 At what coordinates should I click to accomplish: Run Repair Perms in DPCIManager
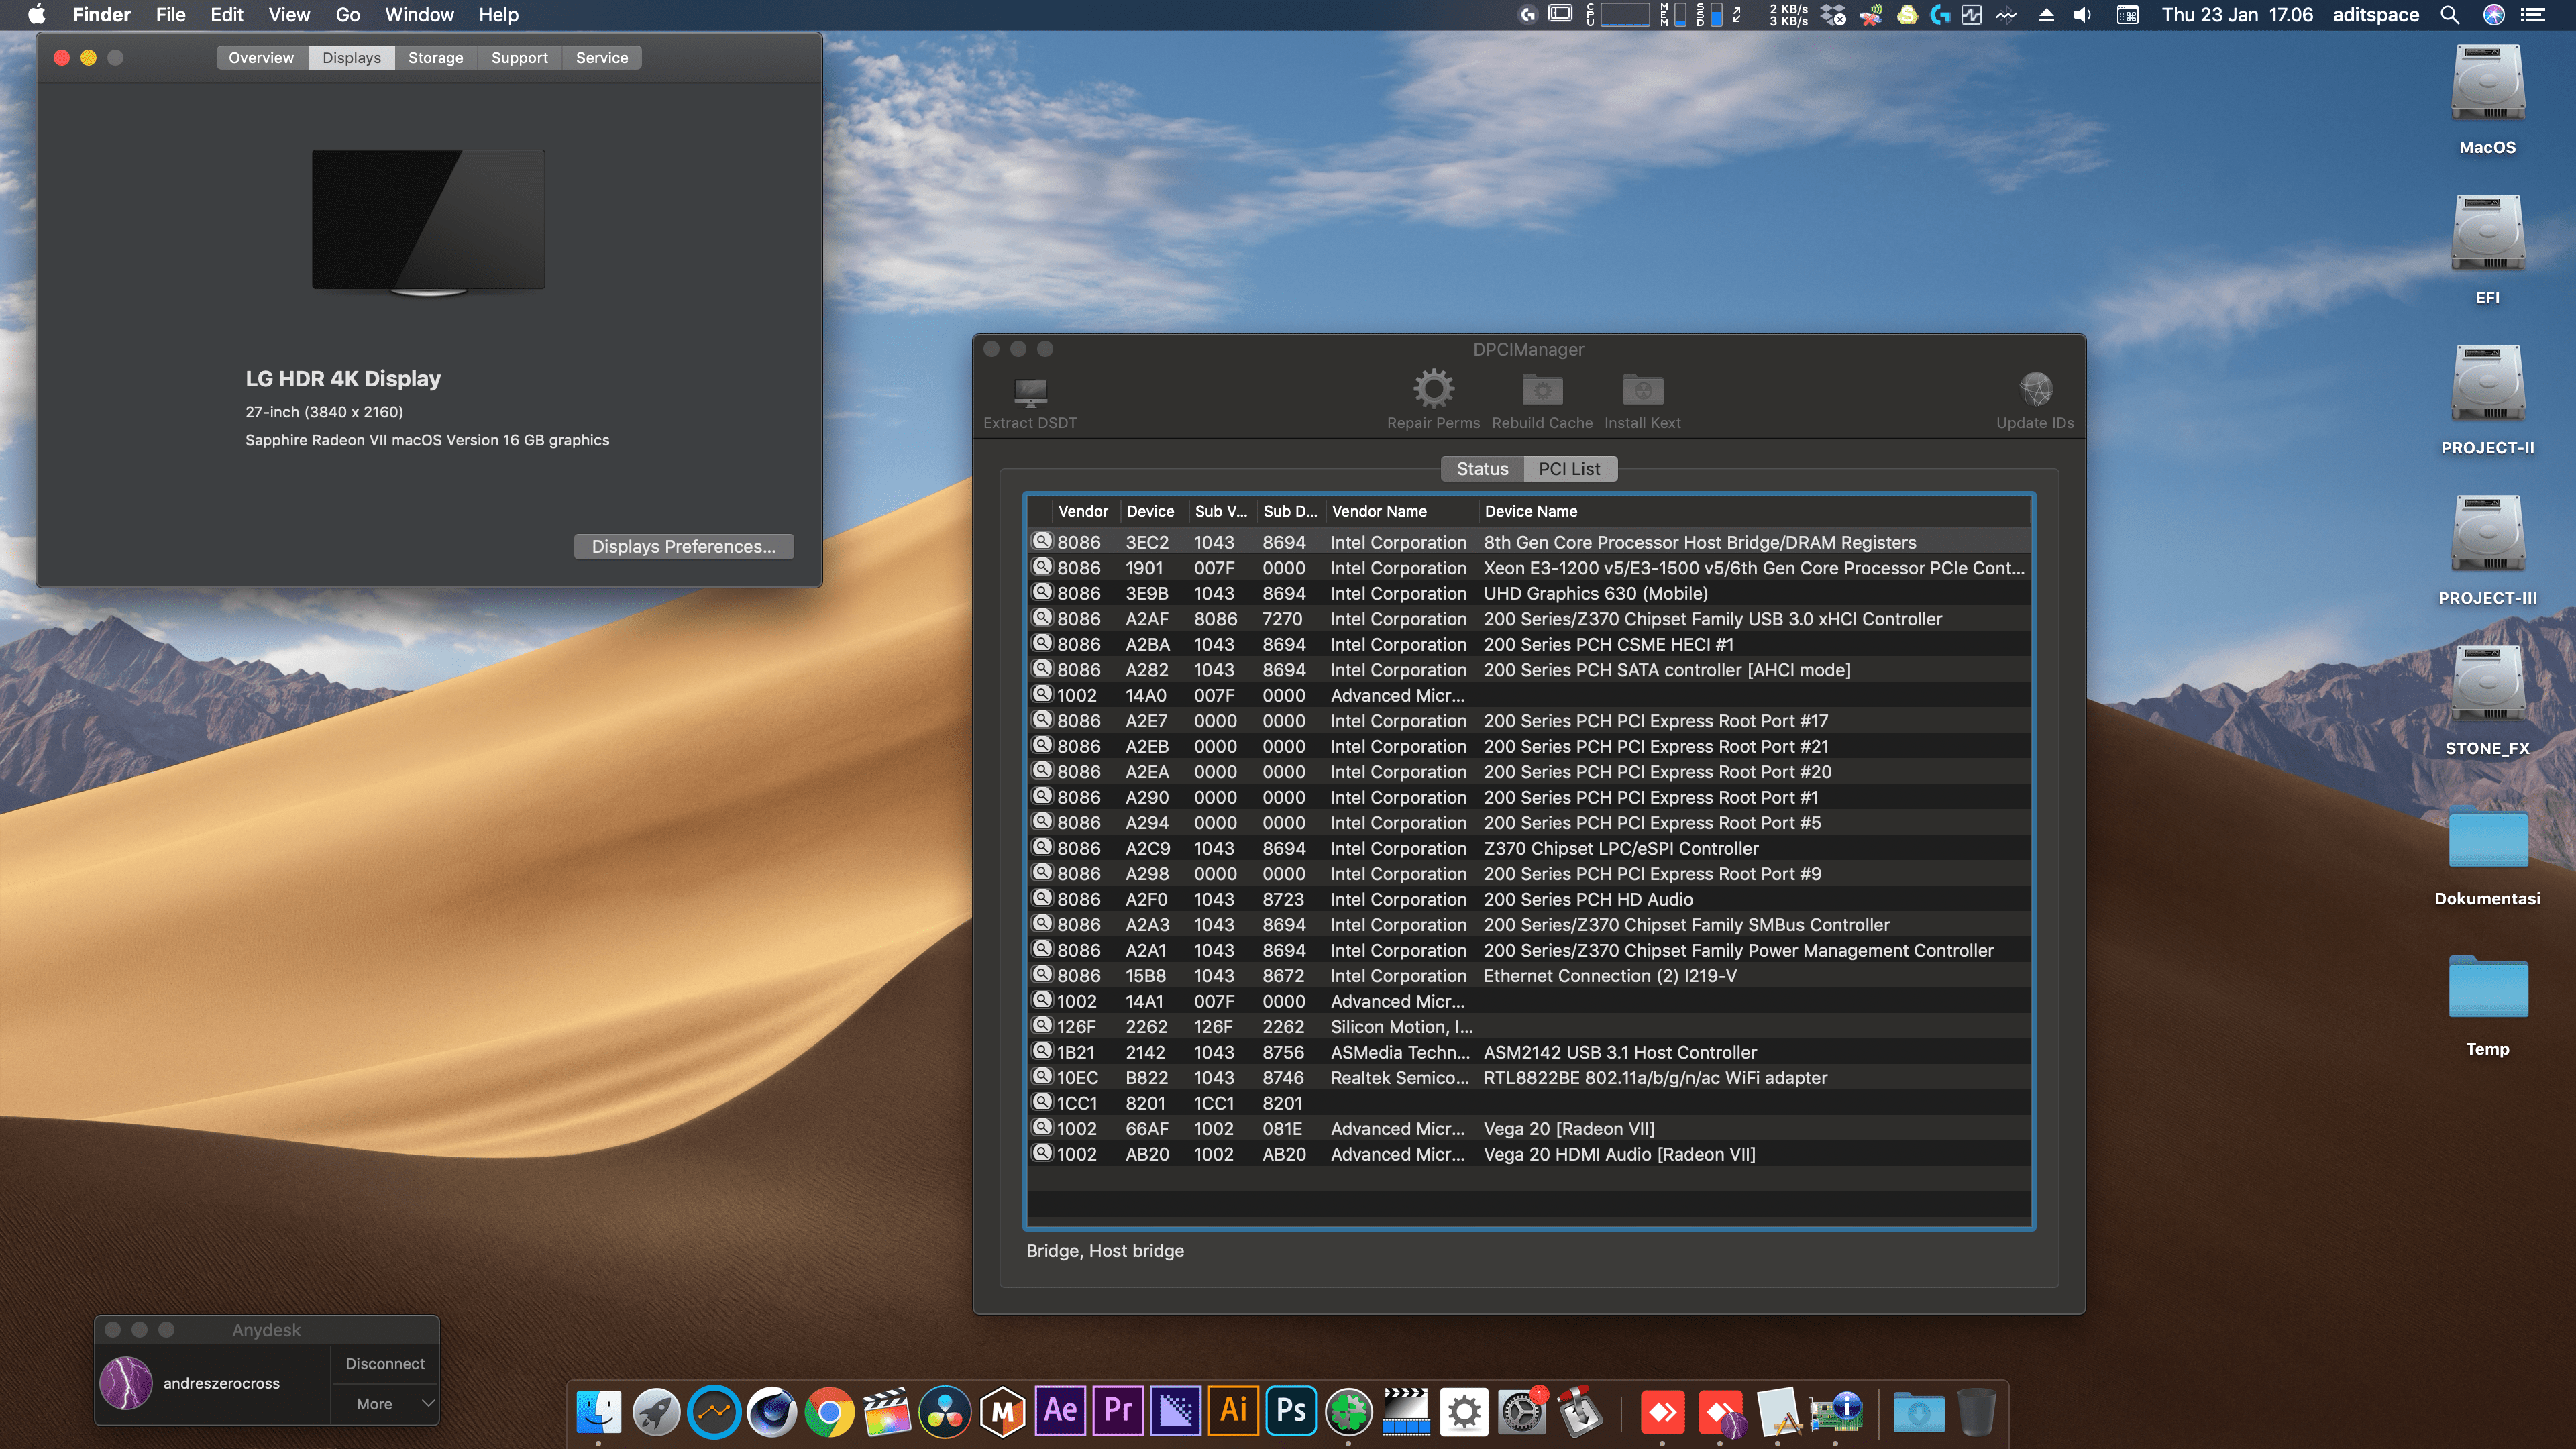pyautogui.click(x=1433, y=400)
